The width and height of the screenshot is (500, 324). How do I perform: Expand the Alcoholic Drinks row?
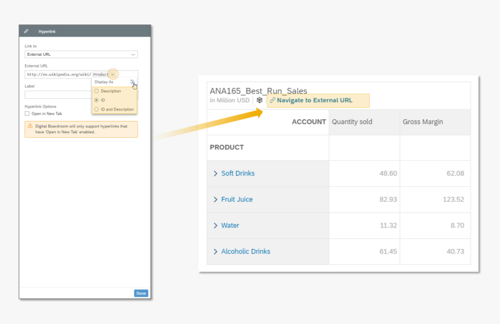point(215,252)
